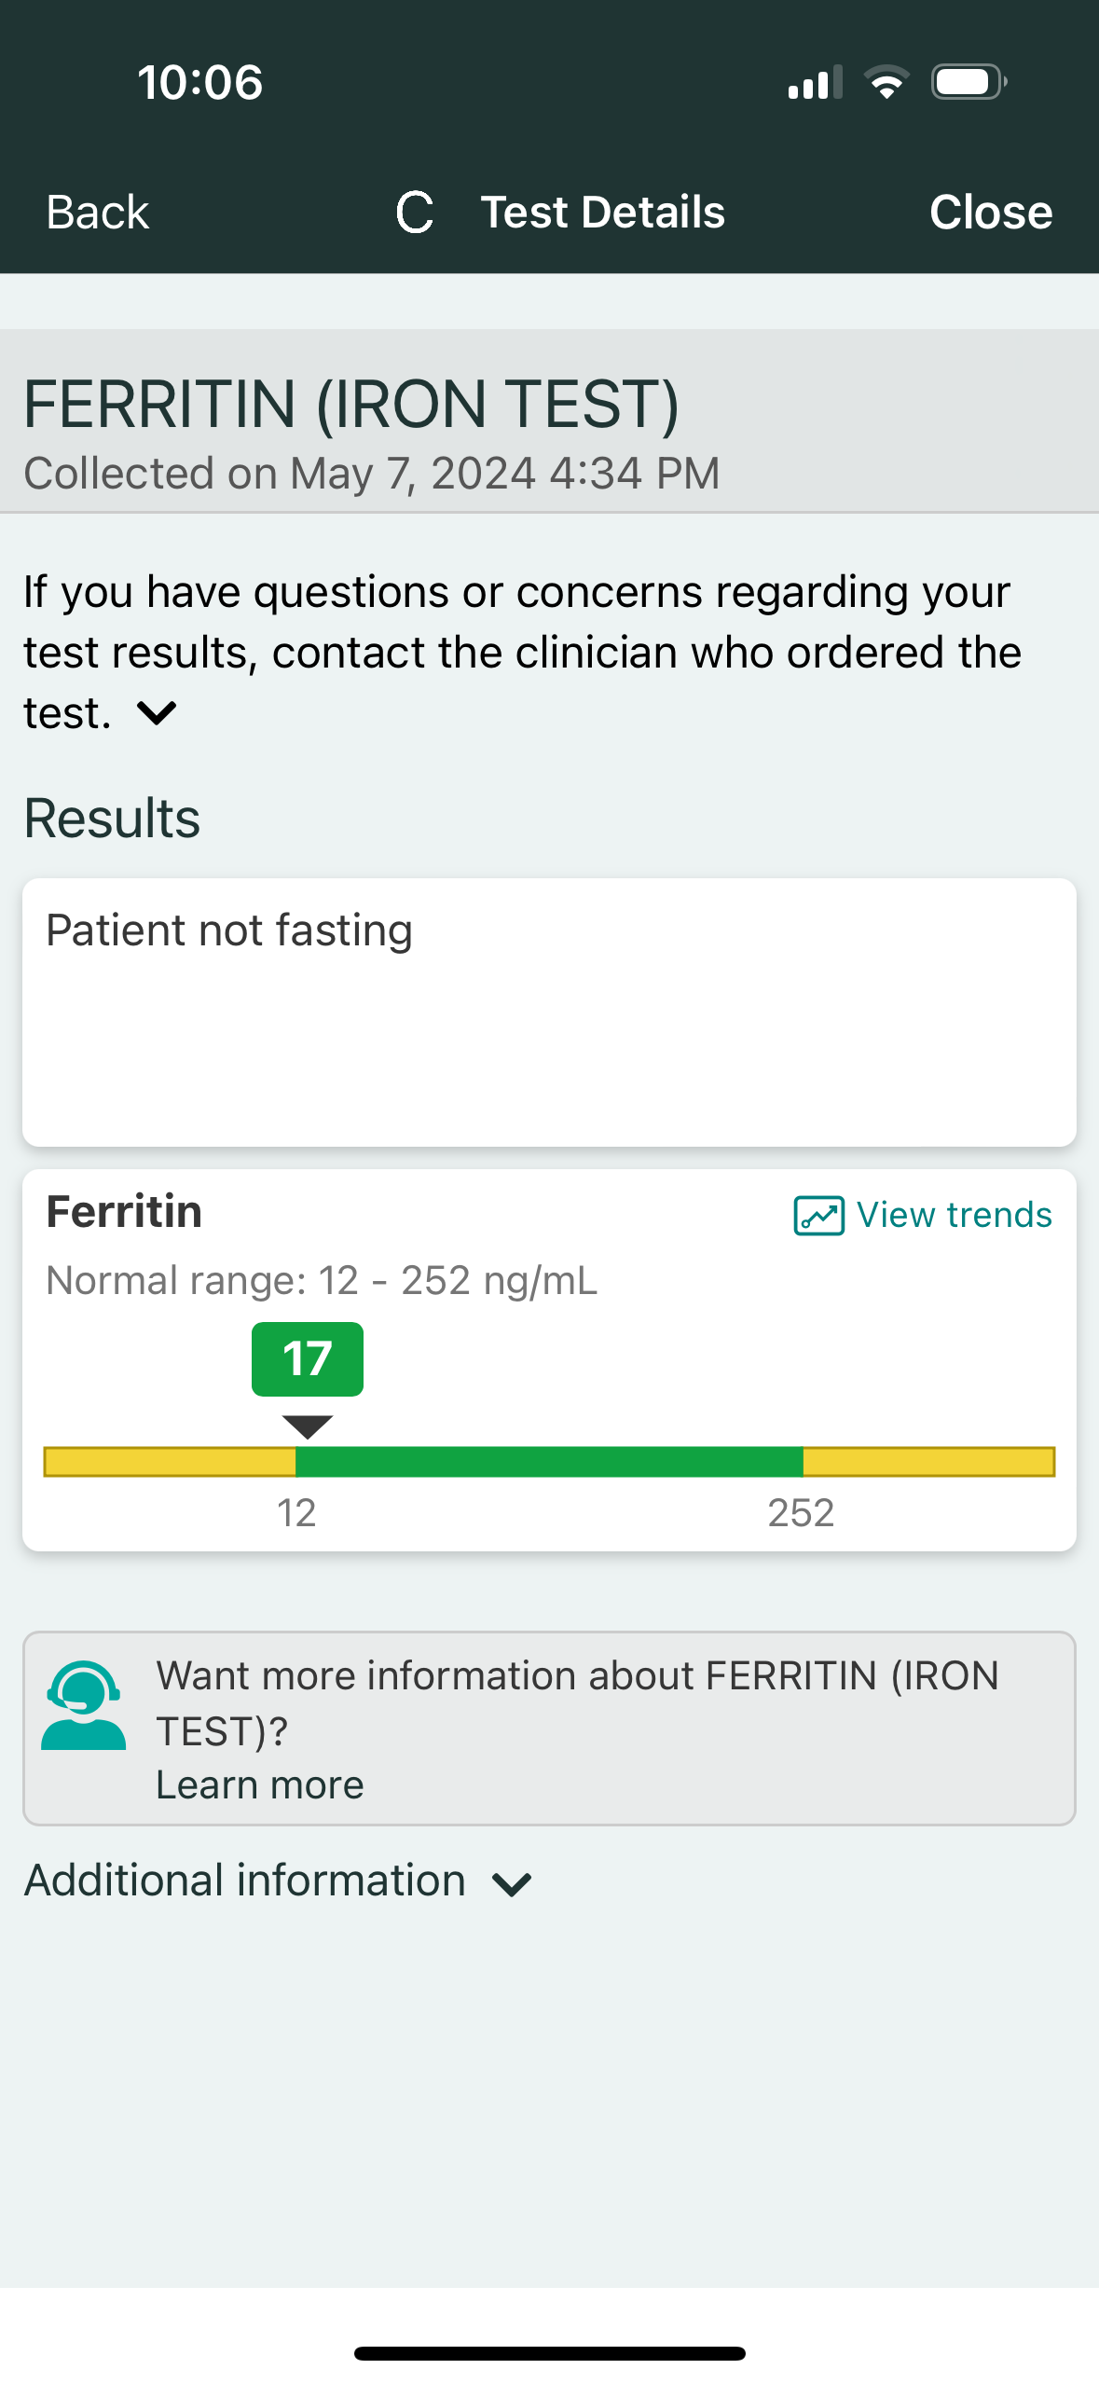Open the Additional information section
The width and height of the screenshot is (1099, 2383).
pos(245,1880)
